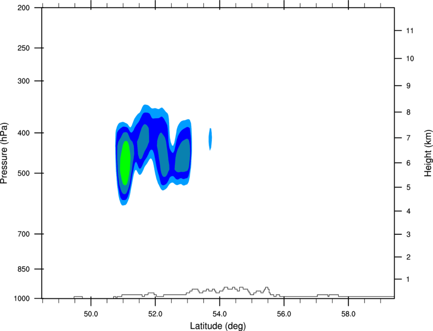Pick the 9 km height label
The height and width of the screenshot is (331, 433).
[x=408, y=86]
